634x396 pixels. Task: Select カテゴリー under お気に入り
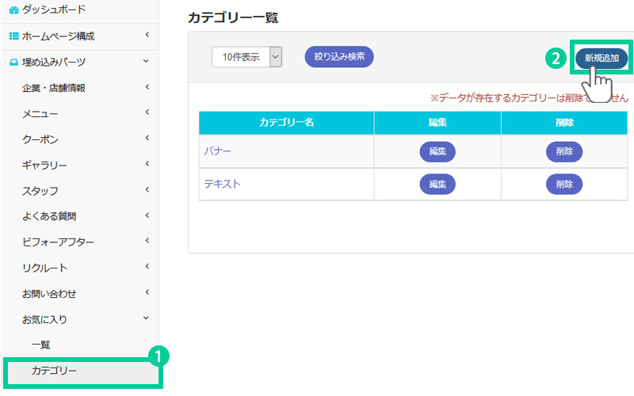54,371
